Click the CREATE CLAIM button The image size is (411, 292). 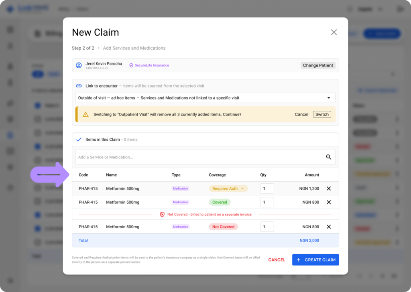(315, 260)
